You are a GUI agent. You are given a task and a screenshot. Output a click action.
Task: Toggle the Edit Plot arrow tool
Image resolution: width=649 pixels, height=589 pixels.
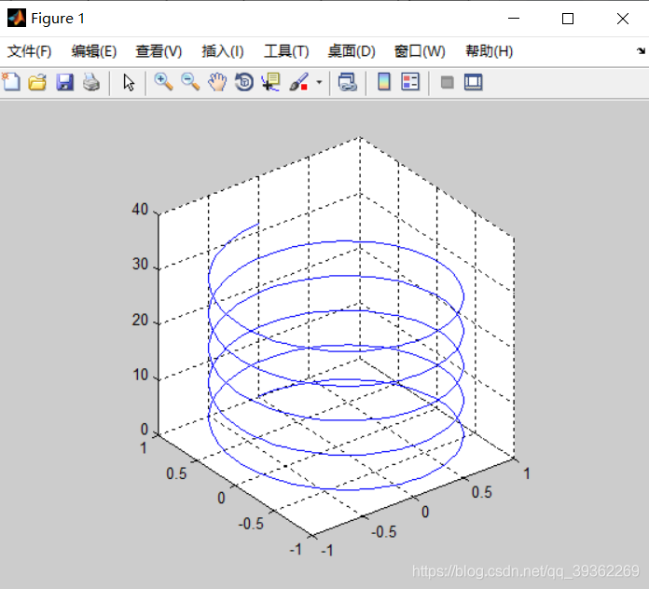click(129, 82)
